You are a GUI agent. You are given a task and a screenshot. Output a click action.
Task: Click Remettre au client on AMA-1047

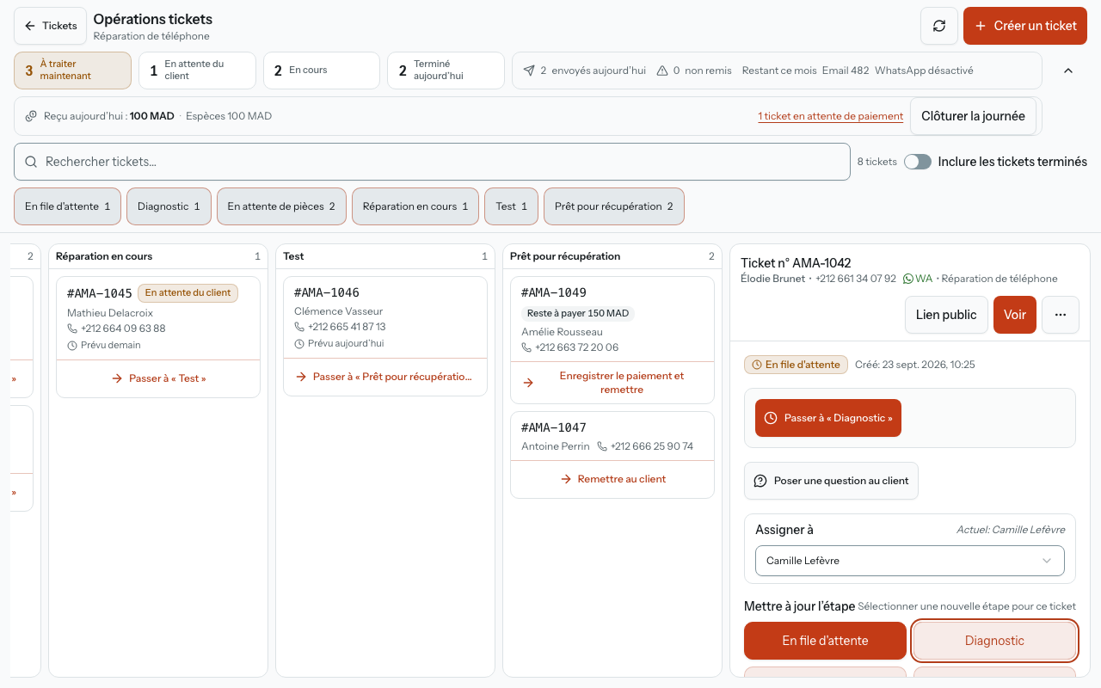pyautogui.click(x=612, y=479)
